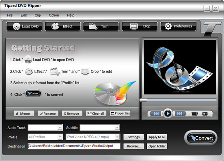Click the Load DVD icon in Getting Started
This screenshot has height=161, width=224.
click(28, 59)
